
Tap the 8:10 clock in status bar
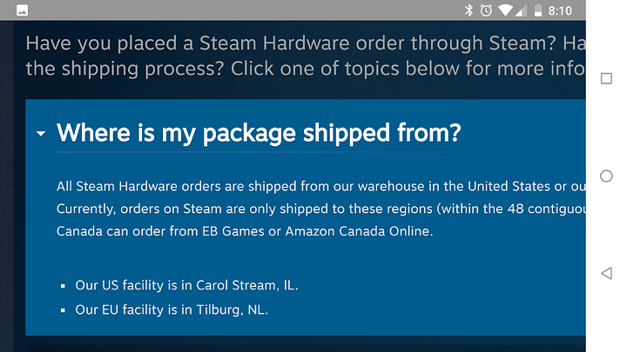click(560, 10)
